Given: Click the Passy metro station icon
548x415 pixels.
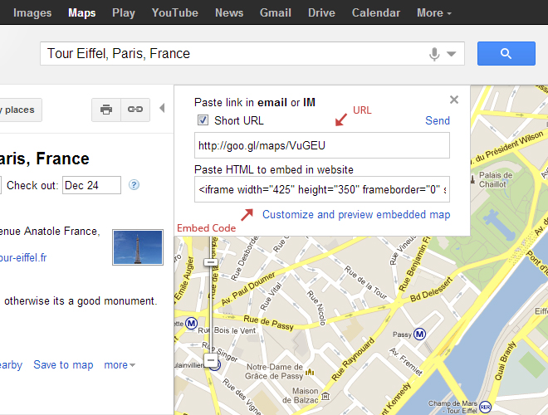Looking at the screenshot, I should 420,334.
